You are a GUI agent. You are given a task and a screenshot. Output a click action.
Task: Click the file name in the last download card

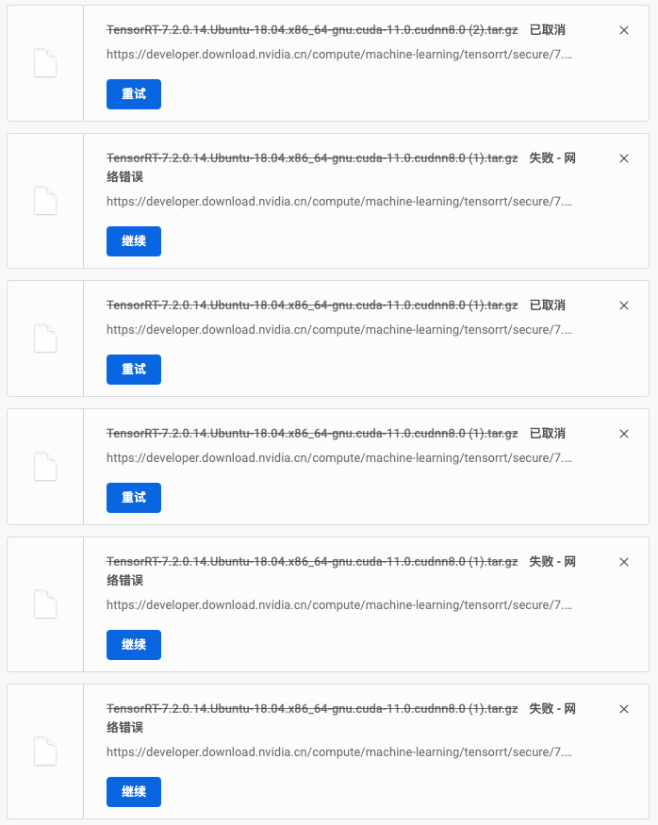312,709
